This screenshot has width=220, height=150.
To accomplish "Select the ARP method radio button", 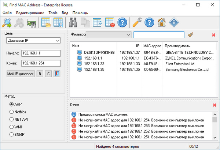I will [x=11, y=104].
